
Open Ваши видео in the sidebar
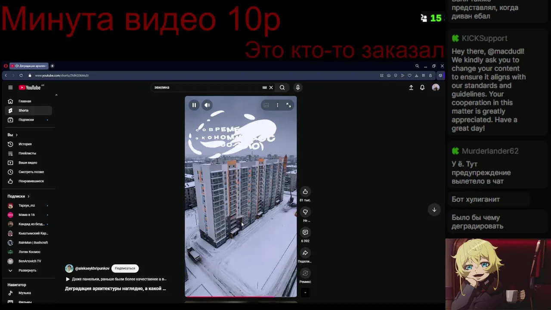[28, 163]
